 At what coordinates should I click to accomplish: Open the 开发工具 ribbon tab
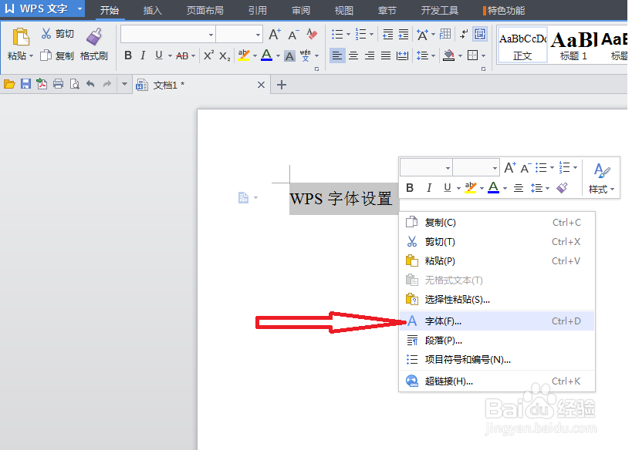pyautogui.click(x=439, y=11)
